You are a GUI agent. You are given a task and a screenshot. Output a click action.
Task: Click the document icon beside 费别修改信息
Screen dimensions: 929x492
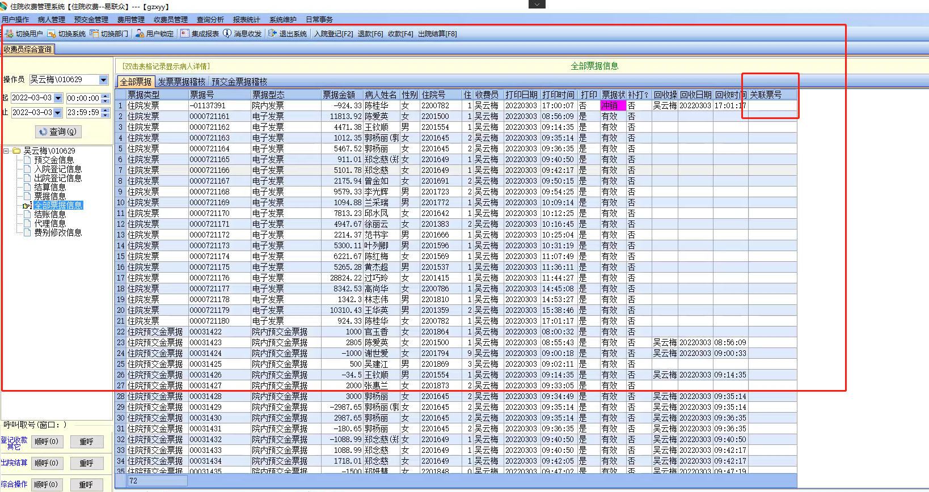click(x=27, y=232)
